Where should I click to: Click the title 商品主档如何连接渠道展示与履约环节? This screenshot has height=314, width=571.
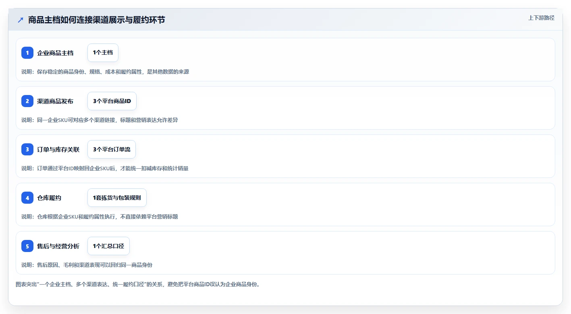tap(96, 20)
